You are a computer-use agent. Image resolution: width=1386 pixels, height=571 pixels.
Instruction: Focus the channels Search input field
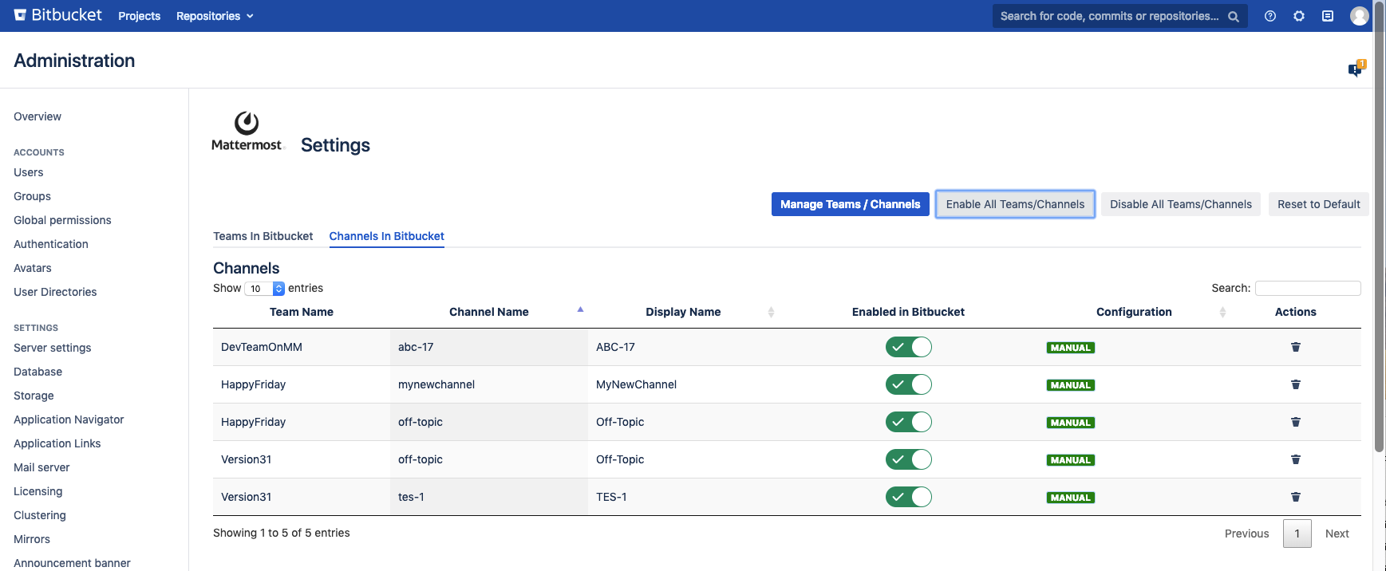[x=1307, y=288]
